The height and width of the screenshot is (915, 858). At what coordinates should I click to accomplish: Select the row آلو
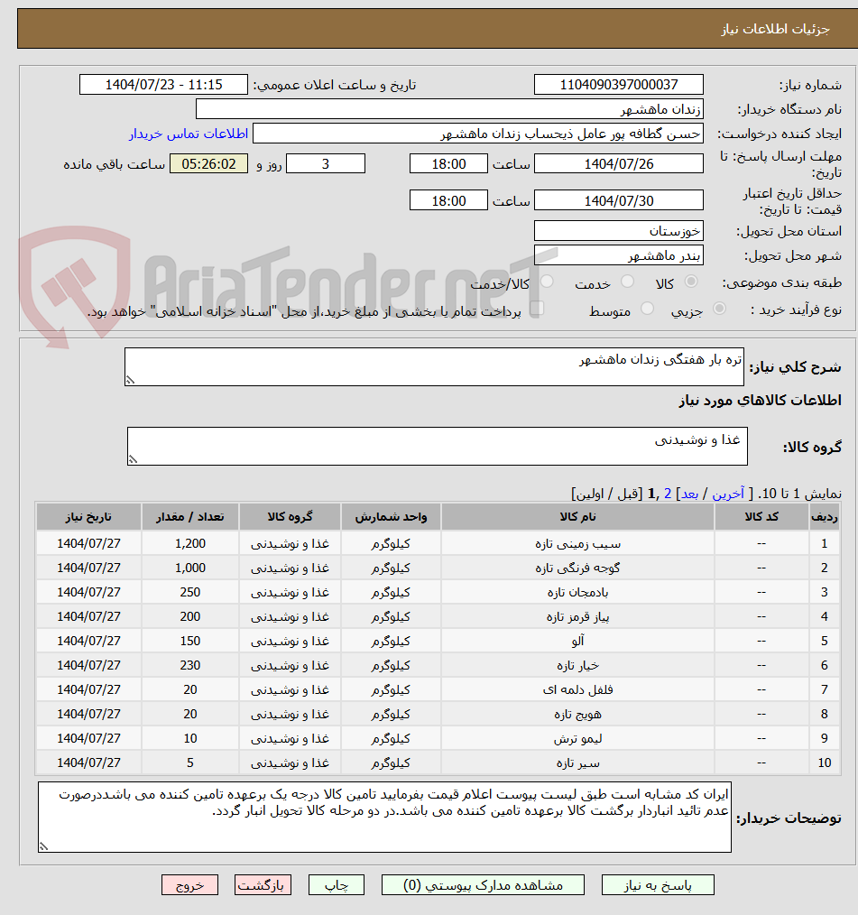tap(438, 641)
